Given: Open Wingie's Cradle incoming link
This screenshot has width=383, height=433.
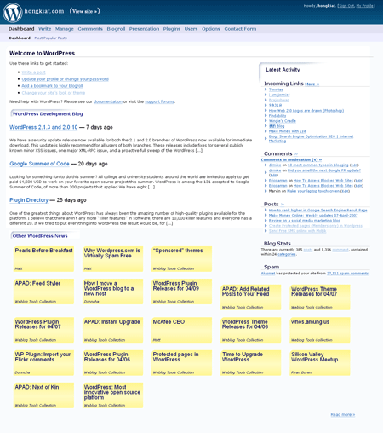Looking at the screenshot, I should (x=283, y=121).
